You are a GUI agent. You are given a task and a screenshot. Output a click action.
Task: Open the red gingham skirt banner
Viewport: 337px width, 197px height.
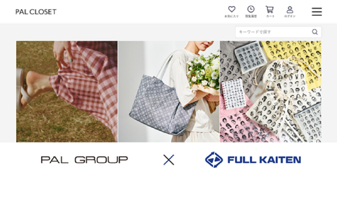coord(67,92)
